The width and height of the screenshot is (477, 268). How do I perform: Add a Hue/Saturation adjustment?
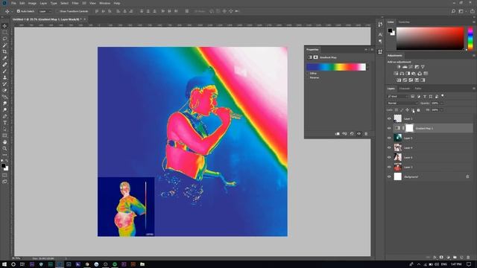point(396,74)
